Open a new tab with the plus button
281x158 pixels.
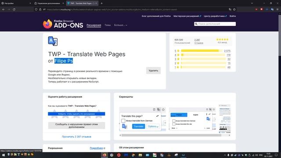pos(101,3)
